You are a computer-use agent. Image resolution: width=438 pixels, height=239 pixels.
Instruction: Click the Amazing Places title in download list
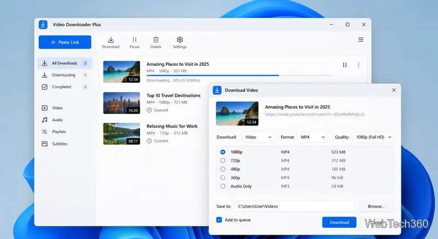coord(177,64)
